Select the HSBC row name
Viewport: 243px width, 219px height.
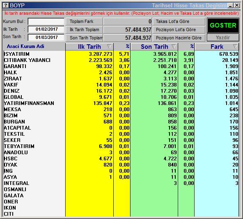tap(11, 159)
